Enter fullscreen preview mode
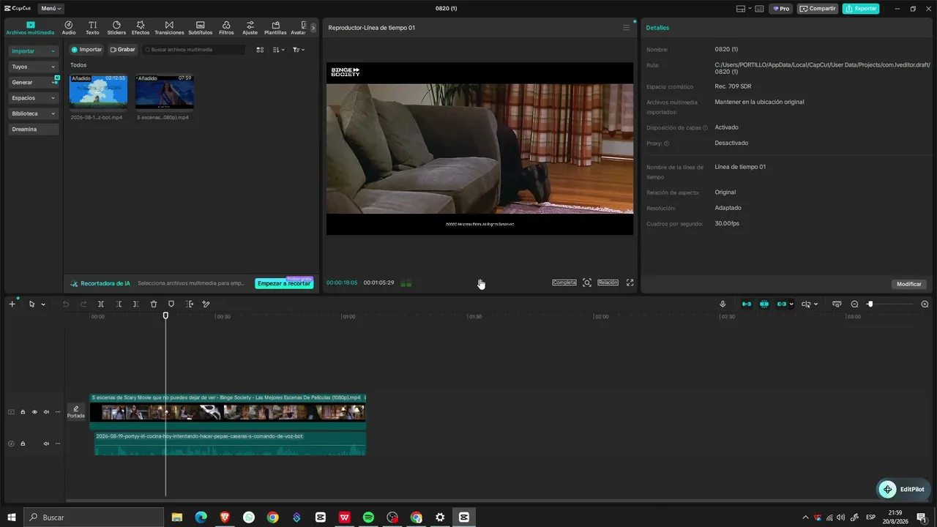 630,283
